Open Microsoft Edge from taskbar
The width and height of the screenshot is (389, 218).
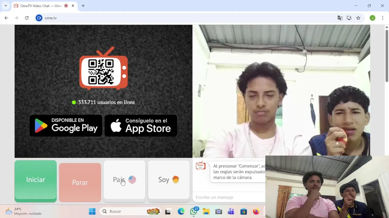tap(181, 212)
